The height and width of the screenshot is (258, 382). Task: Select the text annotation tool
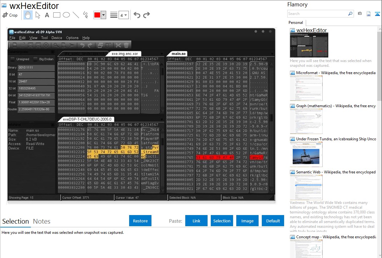point(47,15)
